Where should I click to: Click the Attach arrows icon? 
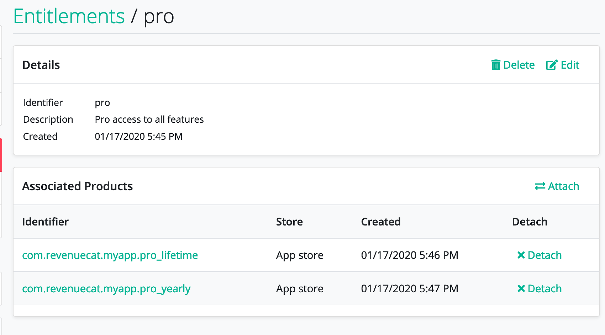pyautogui.click(x=540, y=186)
